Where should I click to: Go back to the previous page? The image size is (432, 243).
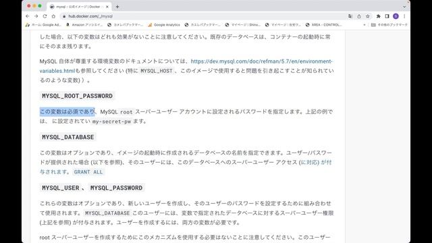pyautogui.click(x=28, y=16)
